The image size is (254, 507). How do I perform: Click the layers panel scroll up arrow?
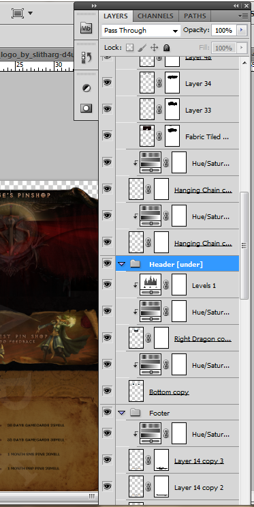pyautogui.click(x=244, y=63)
